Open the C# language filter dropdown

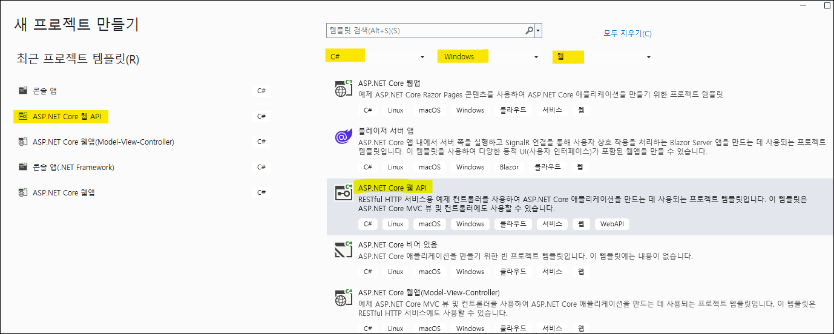(422, 57)
